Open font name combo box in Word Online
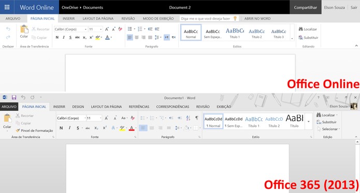This screenshot has height=193, width=360. coord(71,29)
